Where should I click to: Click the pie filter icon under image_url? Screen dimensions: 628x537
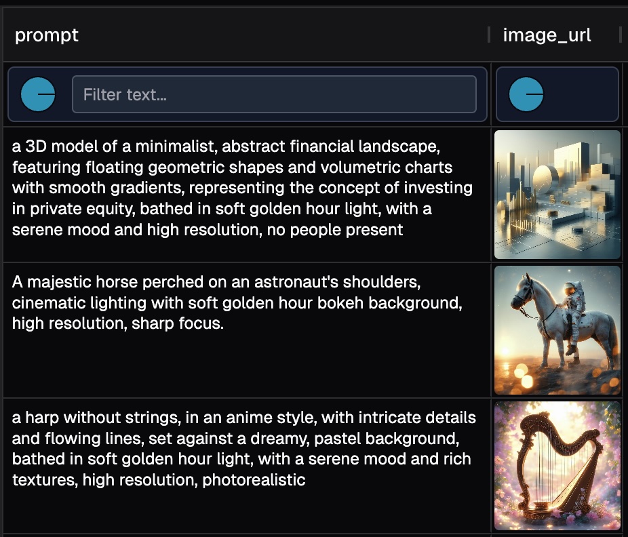pos(526,94)
